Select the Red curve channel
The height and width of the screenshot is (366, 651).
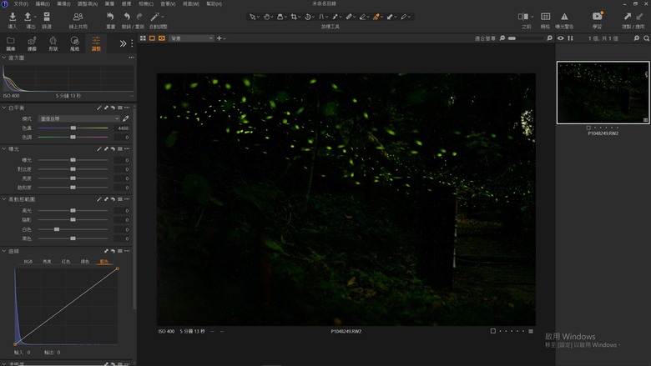[66, 262]
